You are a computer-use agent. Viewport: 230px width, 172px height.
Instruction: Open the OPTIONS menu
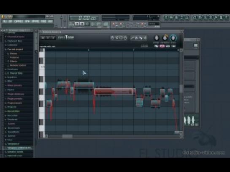point(35,21)
